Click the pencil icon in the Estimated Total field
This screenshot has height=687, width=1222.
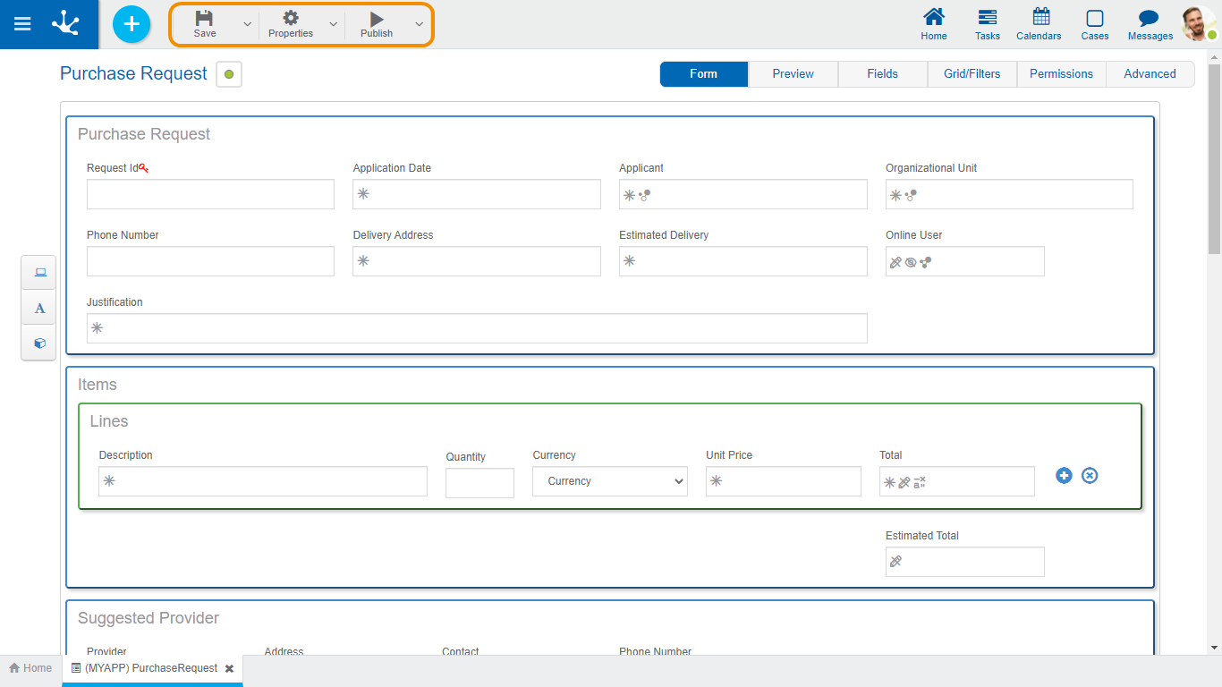pos(895,562)
